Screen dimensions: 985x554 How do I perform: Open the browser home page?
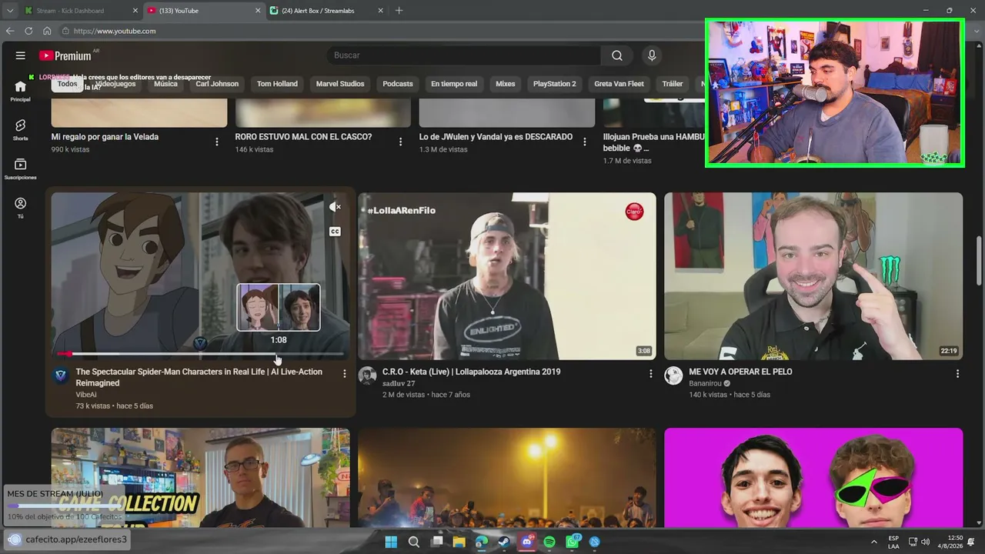tap(47, 31)
